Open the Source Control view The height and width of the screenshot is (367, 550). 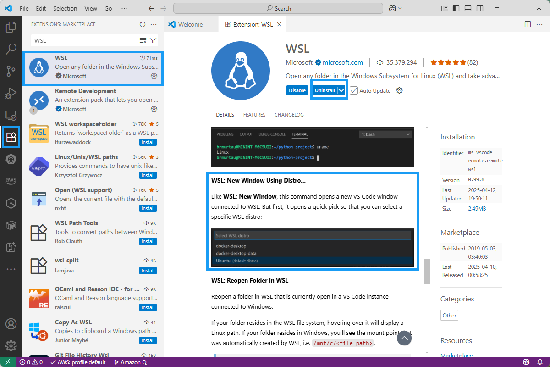click(11, 71)
